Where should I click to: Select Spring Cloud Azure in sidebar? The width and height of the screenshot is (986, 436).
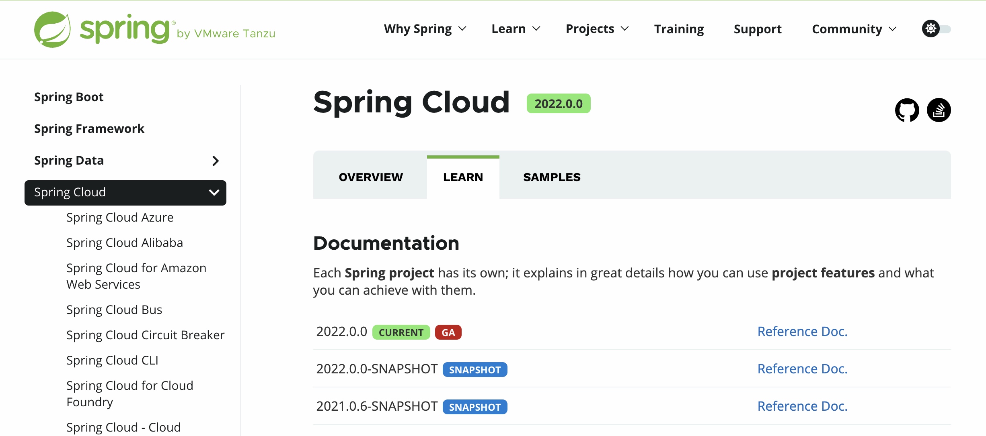point(120,218)
